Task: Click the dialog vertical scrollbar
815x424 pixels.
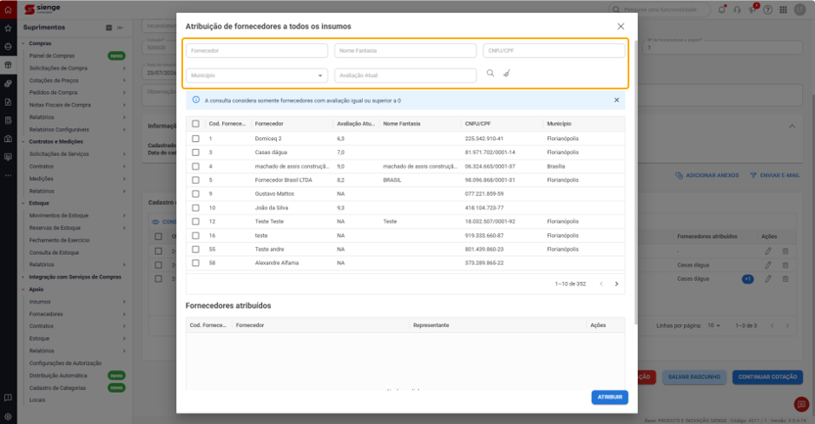Action: point(635,181)
